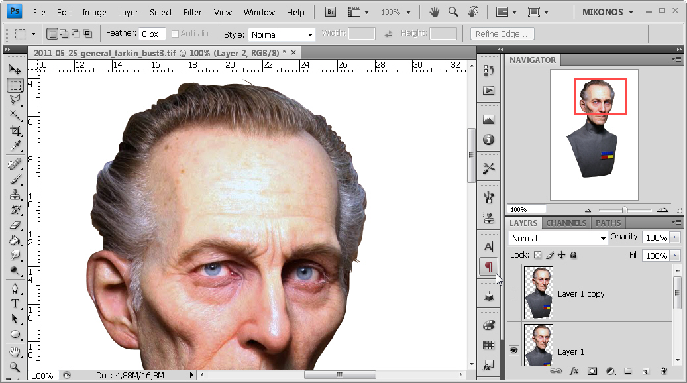Switch to the Paths tab
The image size is (687, 383).
608,223
